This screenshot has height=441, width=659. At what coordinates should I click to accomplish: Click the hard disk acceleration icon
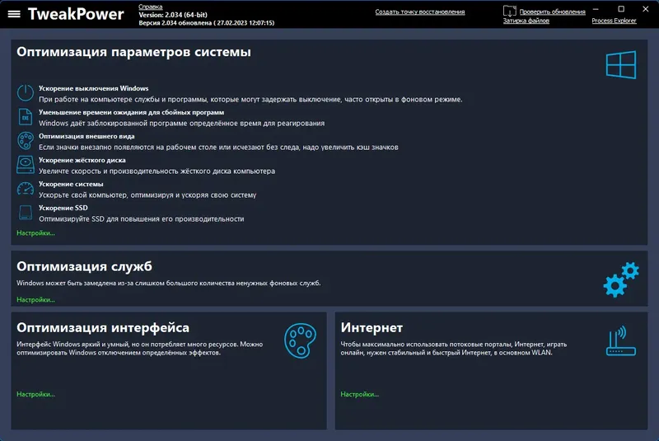pos(26,165)
